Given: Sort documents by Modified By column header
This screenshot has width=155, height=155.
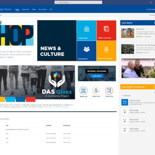Looking at the screenshot, I should (x=67, y=126).
